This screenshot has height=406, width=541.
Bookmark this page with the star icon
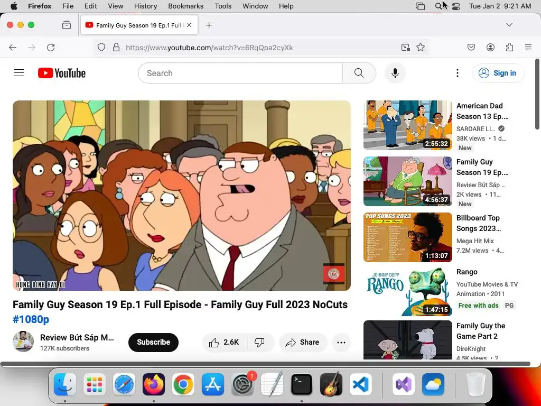pyautogui.click(x=420, y=47)
